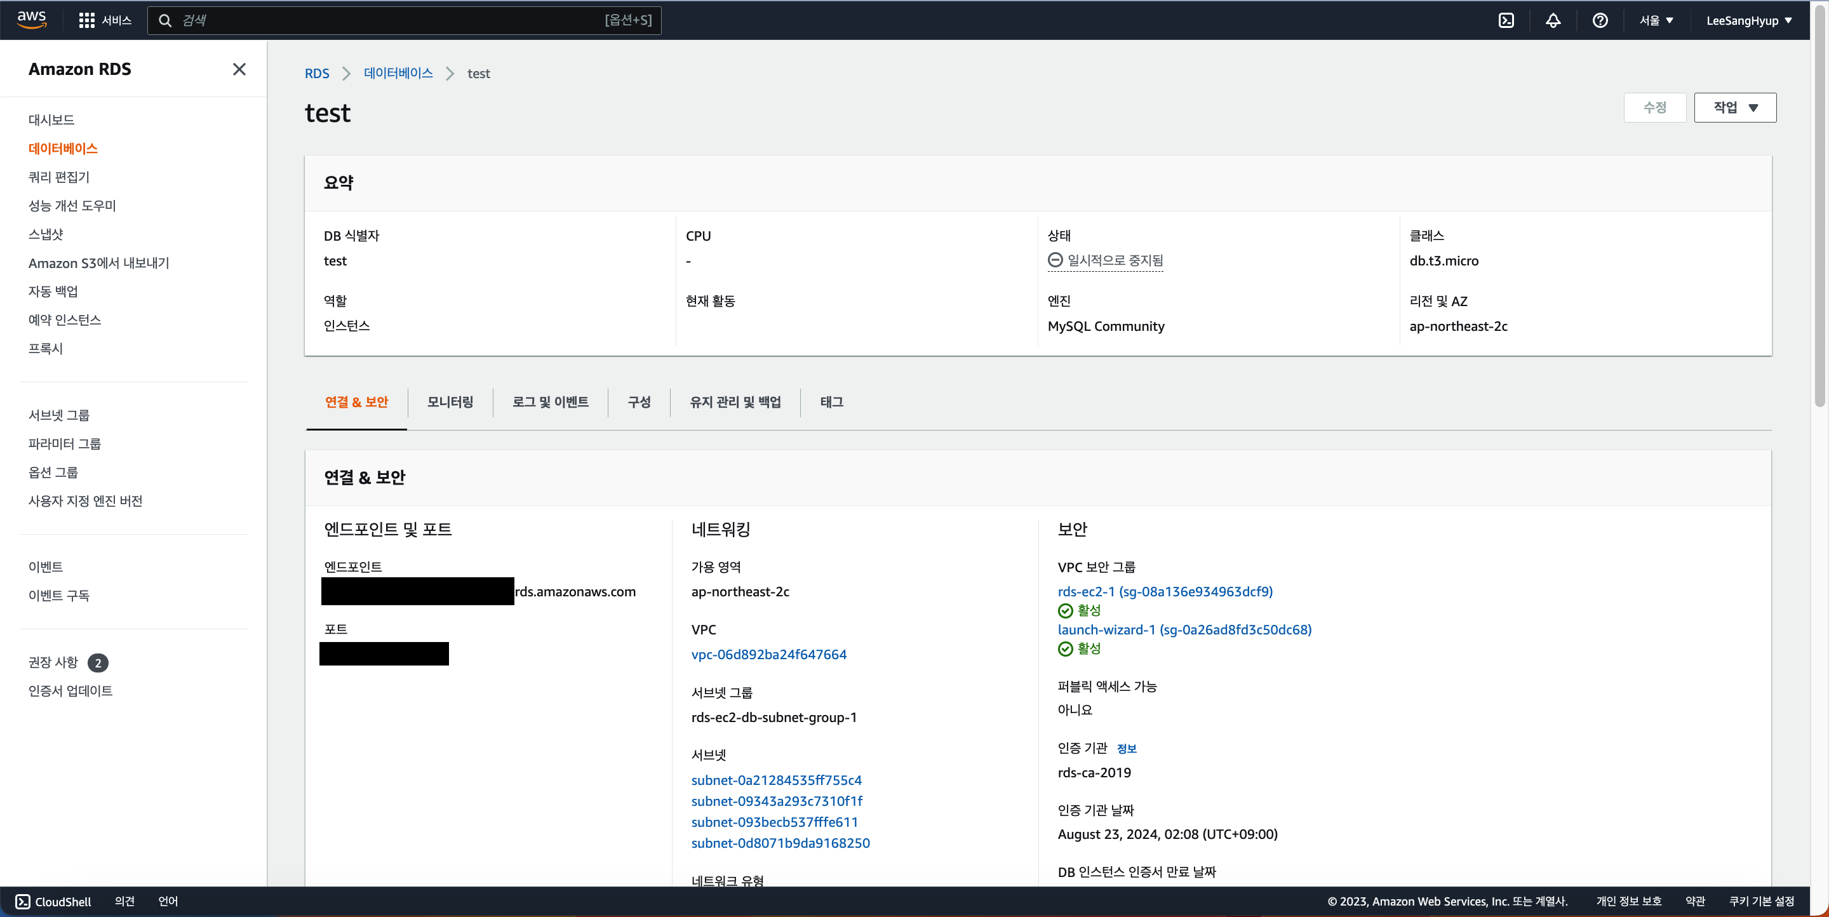
Task: Open 서브넷 그룹 in the sidebar
Action: coord(59,415)
